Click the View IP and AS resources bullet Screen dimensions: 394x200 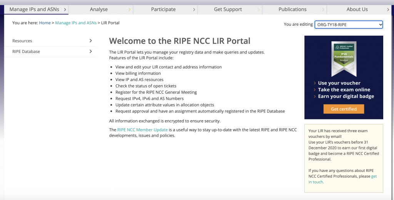[x=139, y=80]
